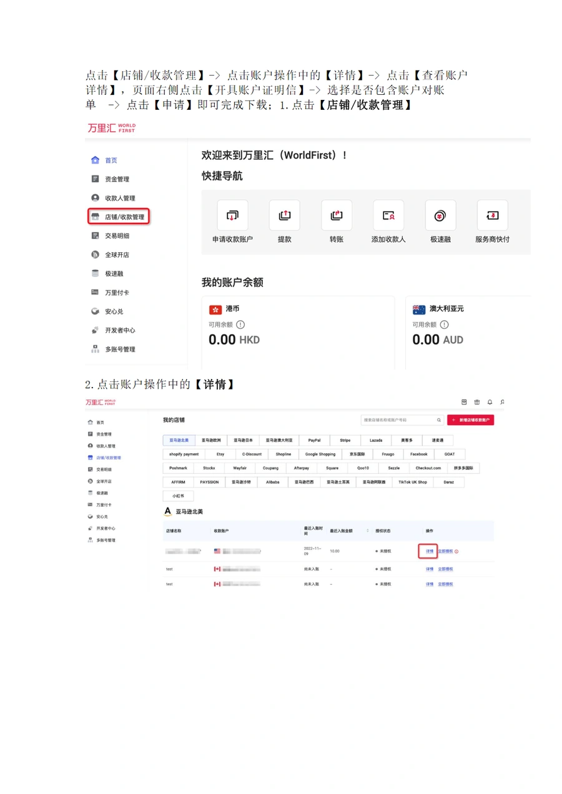Sort by the 最近入账金额 column arrows
562x794 pixels.
[367, 531]
